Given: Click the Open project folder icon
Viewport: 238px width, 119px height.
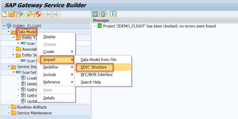Looking at the screenshot, I should click(x=12, y=14).
